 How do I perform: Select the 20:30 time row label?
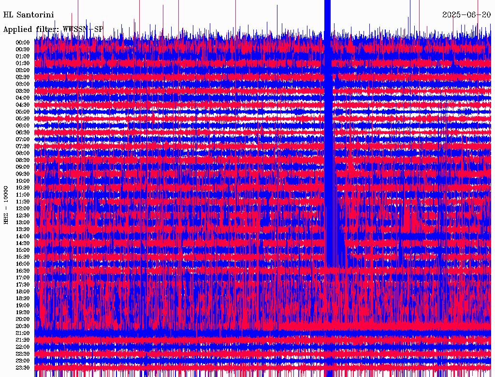(23, 326)
